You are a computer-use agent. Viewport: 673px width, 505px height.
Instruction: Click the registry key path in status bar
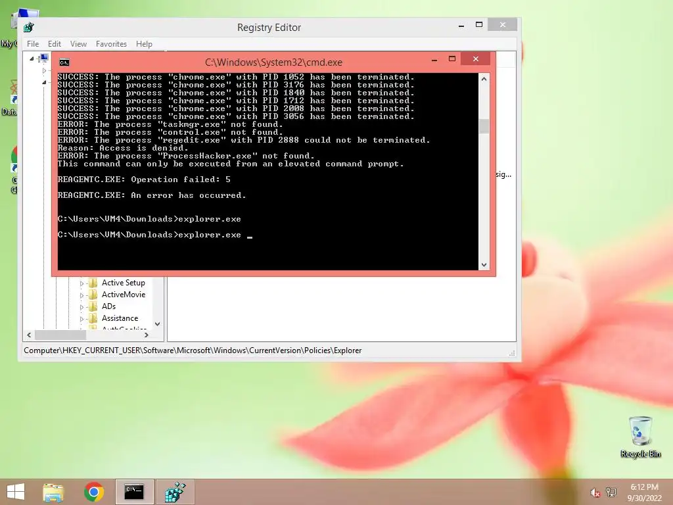[x=193, y=350]
